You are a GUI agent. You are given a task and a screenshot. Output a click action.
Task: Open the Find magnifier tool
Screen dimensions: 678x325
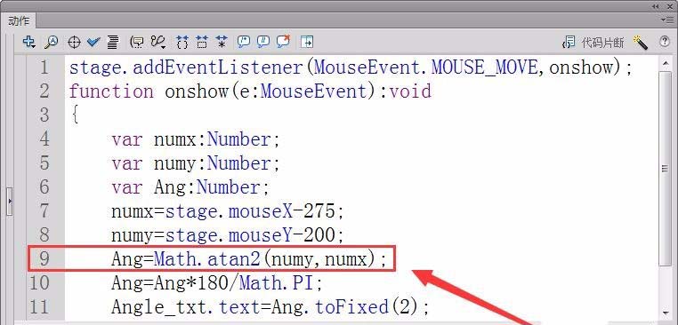(x=51, y=42)
